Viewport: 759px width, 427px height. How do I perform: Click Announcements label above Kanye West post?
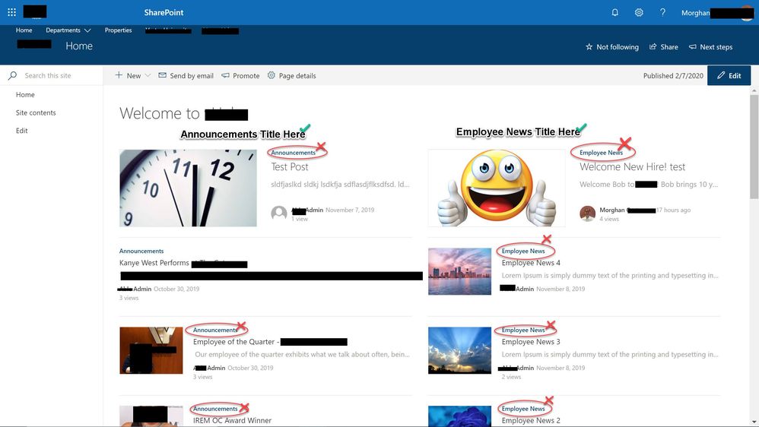[141, 251]
